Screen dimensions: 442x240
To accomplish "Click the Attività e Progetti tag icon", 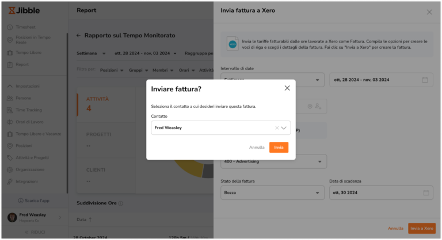I will [10, 157].
